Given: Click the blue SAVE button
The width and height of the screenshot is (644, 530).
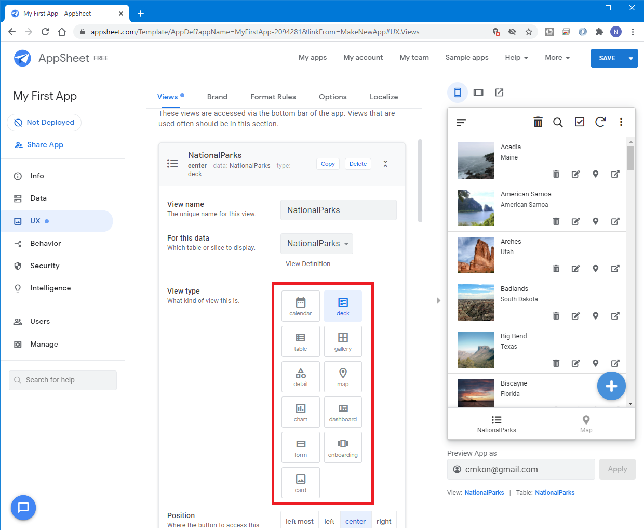Looking at the screenshot, I should click(x=607, y=58).
